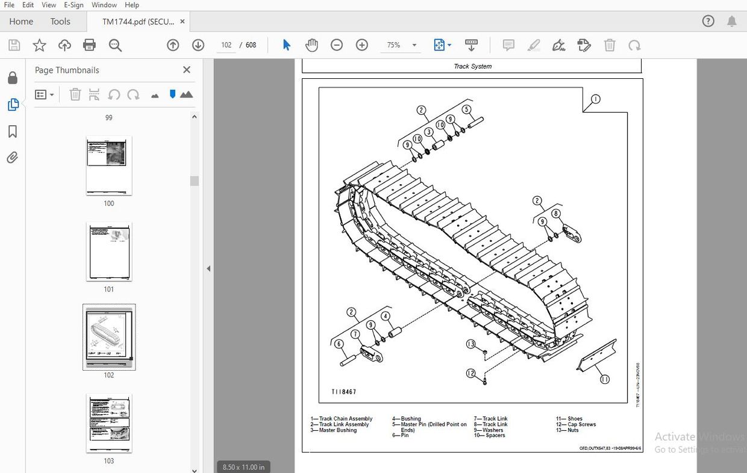Open thumbnail options menu dropdown
Screen dimensions: 747x473
click(45, 94)
